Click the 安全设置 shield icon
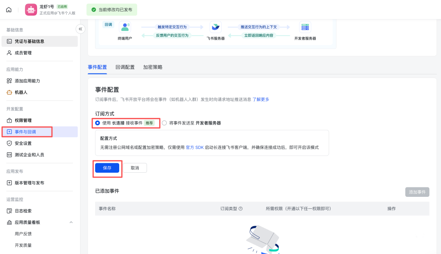 tap(9, 143)
